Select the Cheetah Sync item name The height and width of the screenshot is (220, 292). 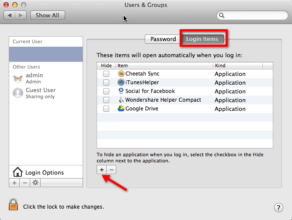142,74
